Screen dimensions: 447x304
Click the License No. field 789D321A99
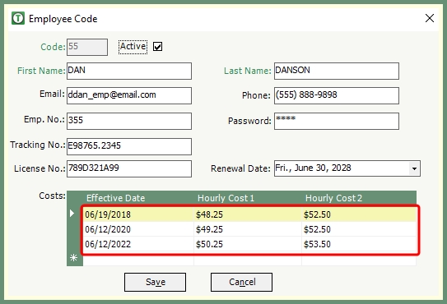pos(129,168)
